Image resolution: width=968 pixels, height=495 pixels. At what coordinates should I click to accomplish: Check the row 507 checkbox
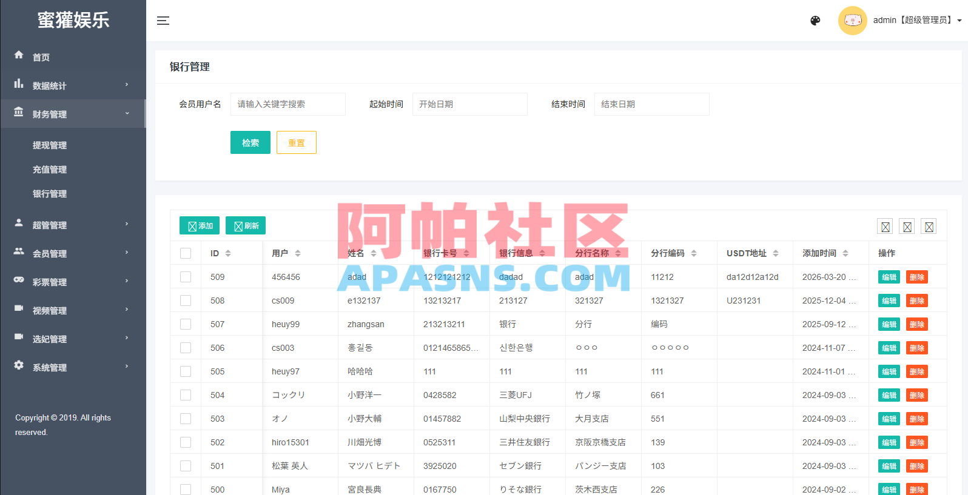point(186,324)
